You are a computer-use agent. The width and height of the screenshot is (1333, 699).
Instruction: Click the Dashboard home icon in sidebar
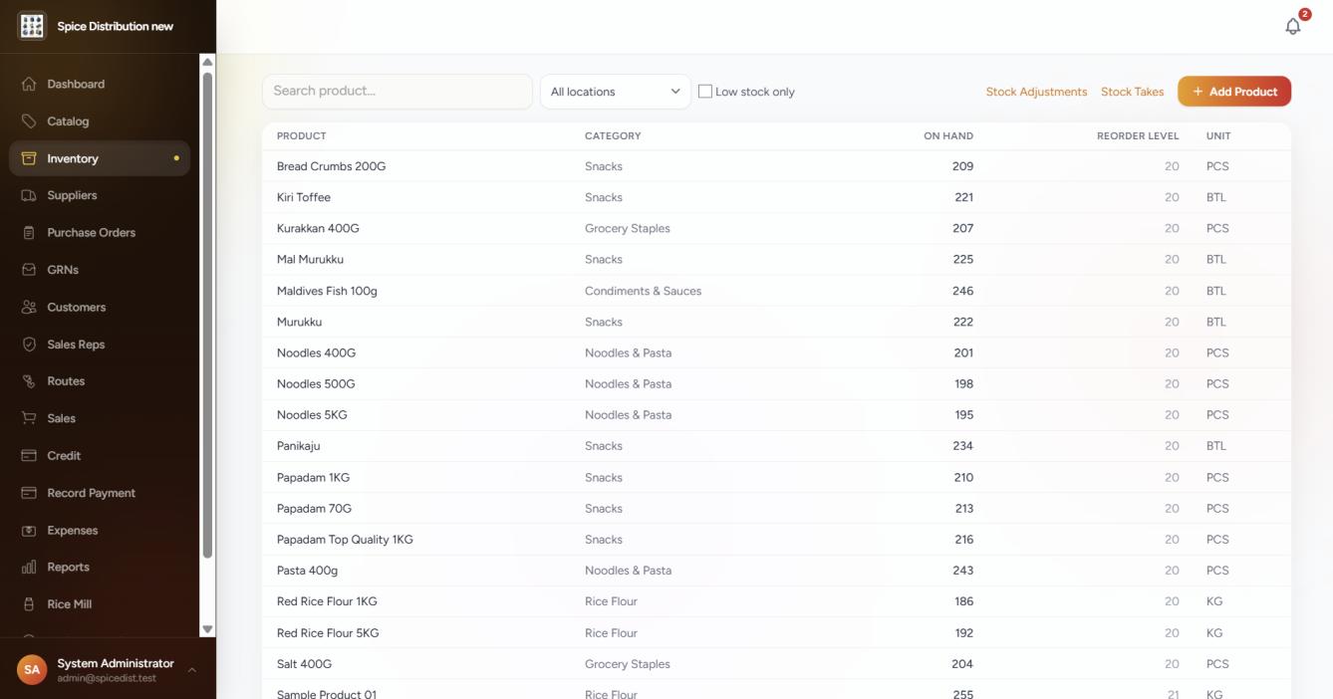coord(29,85)
